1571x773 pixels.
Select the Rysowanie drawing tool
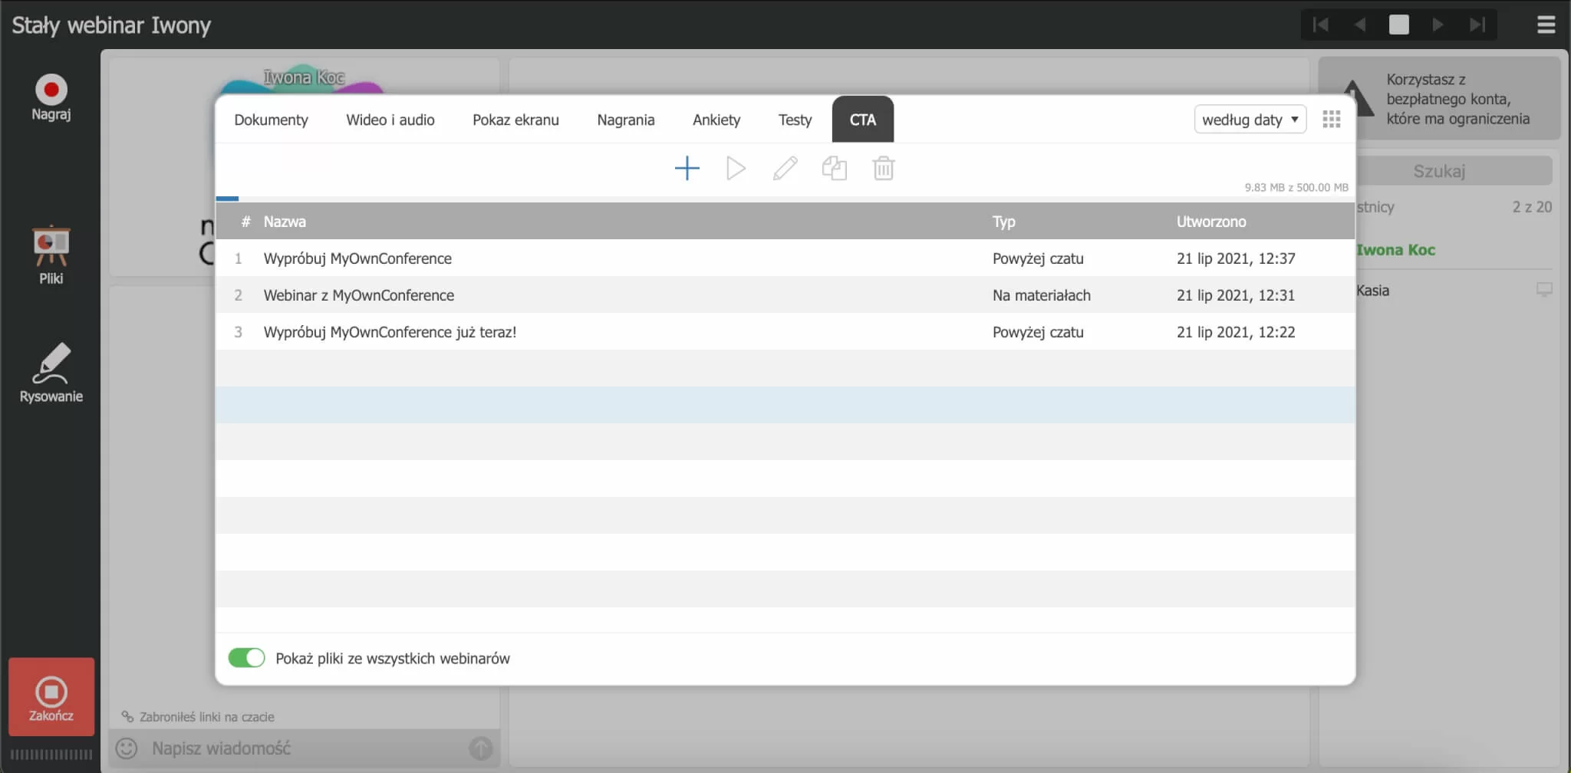click(x=51, y=373)
